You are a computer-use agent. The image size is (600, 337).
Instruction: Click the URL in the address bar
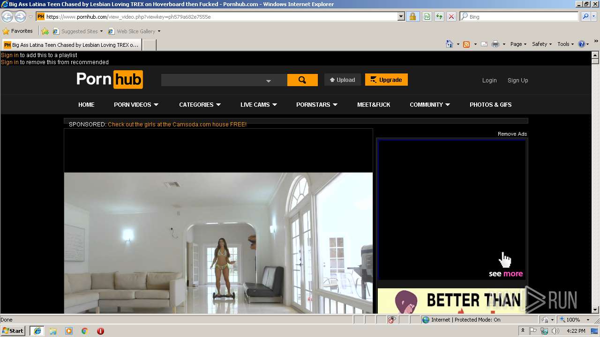pyautogui.click(x=128, y=17)
